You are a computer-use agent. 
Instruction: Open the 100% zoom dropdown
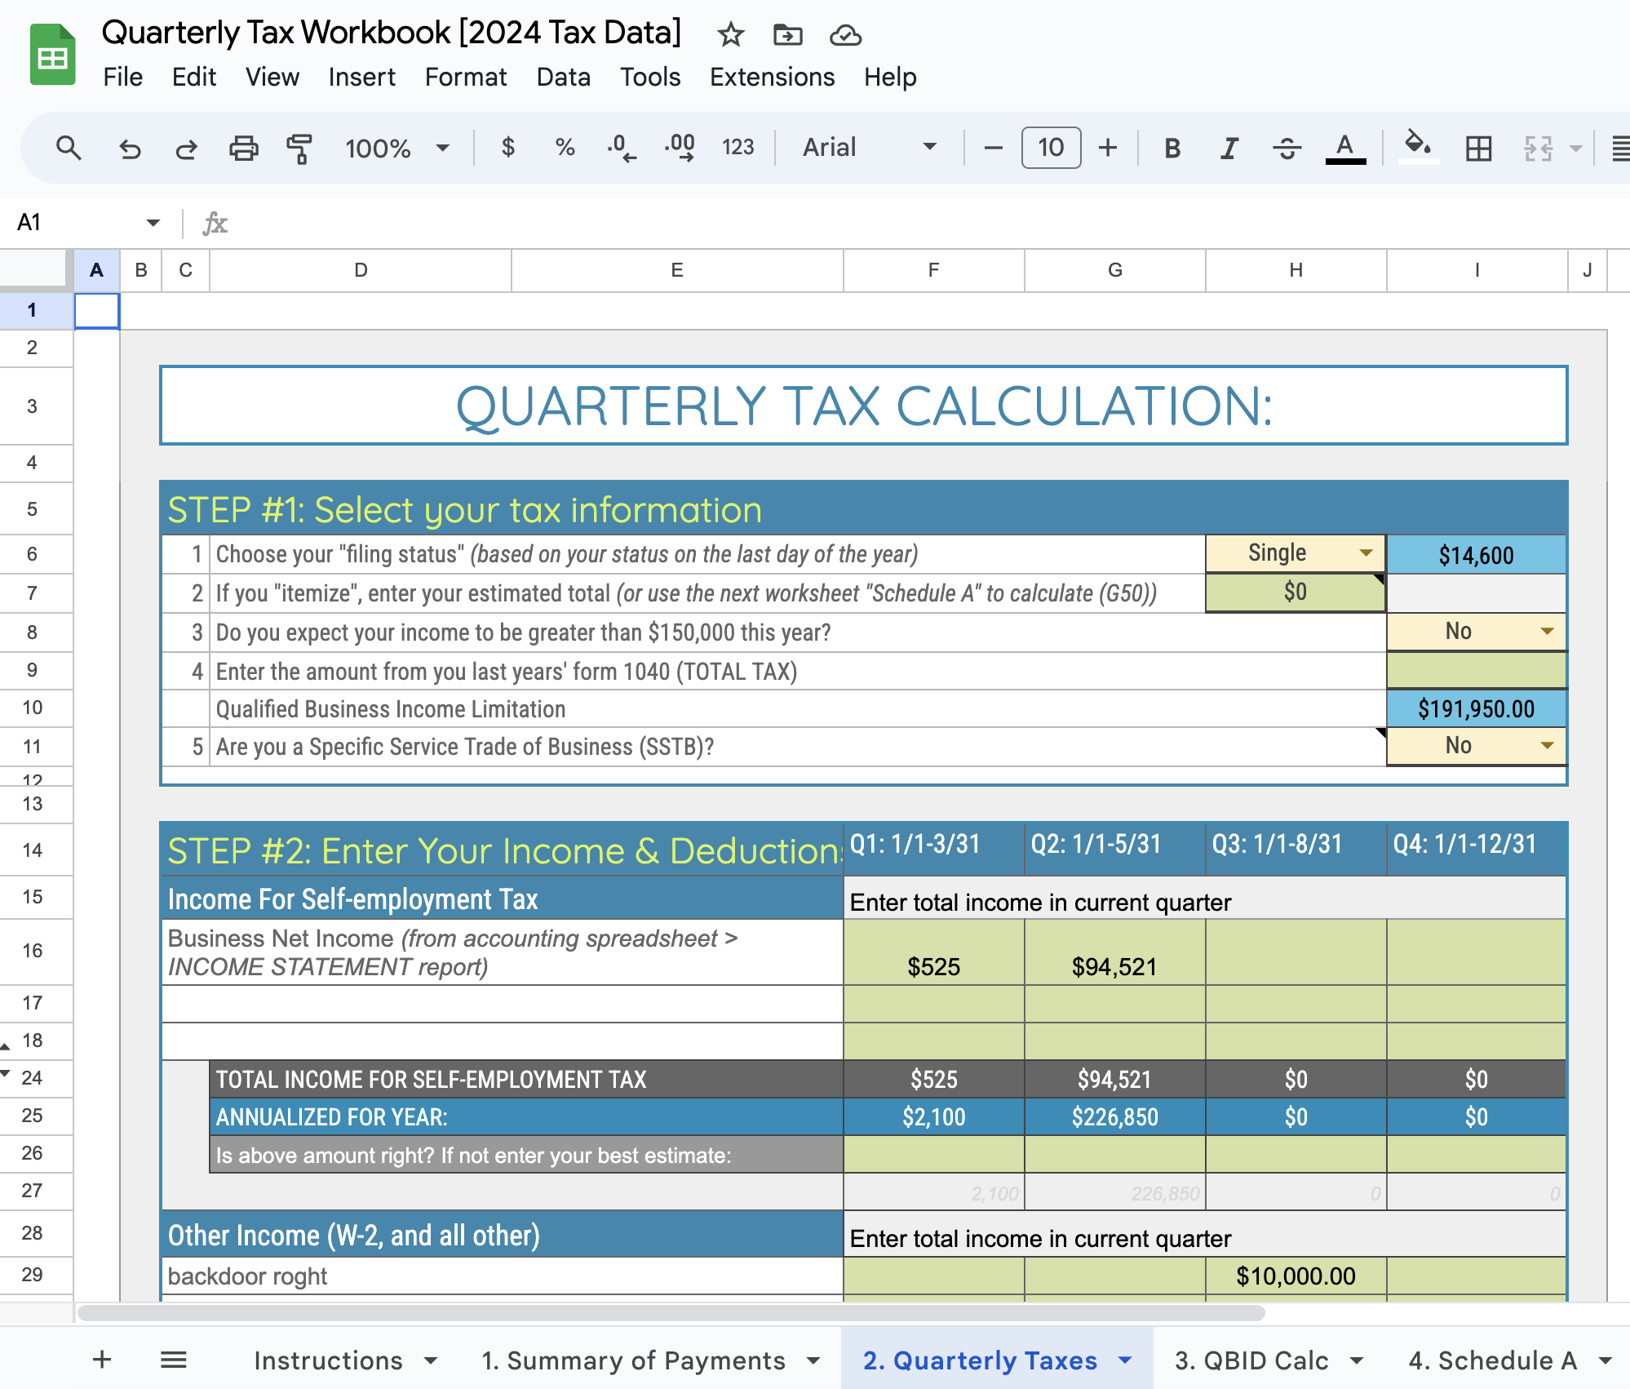pos(396,149)
